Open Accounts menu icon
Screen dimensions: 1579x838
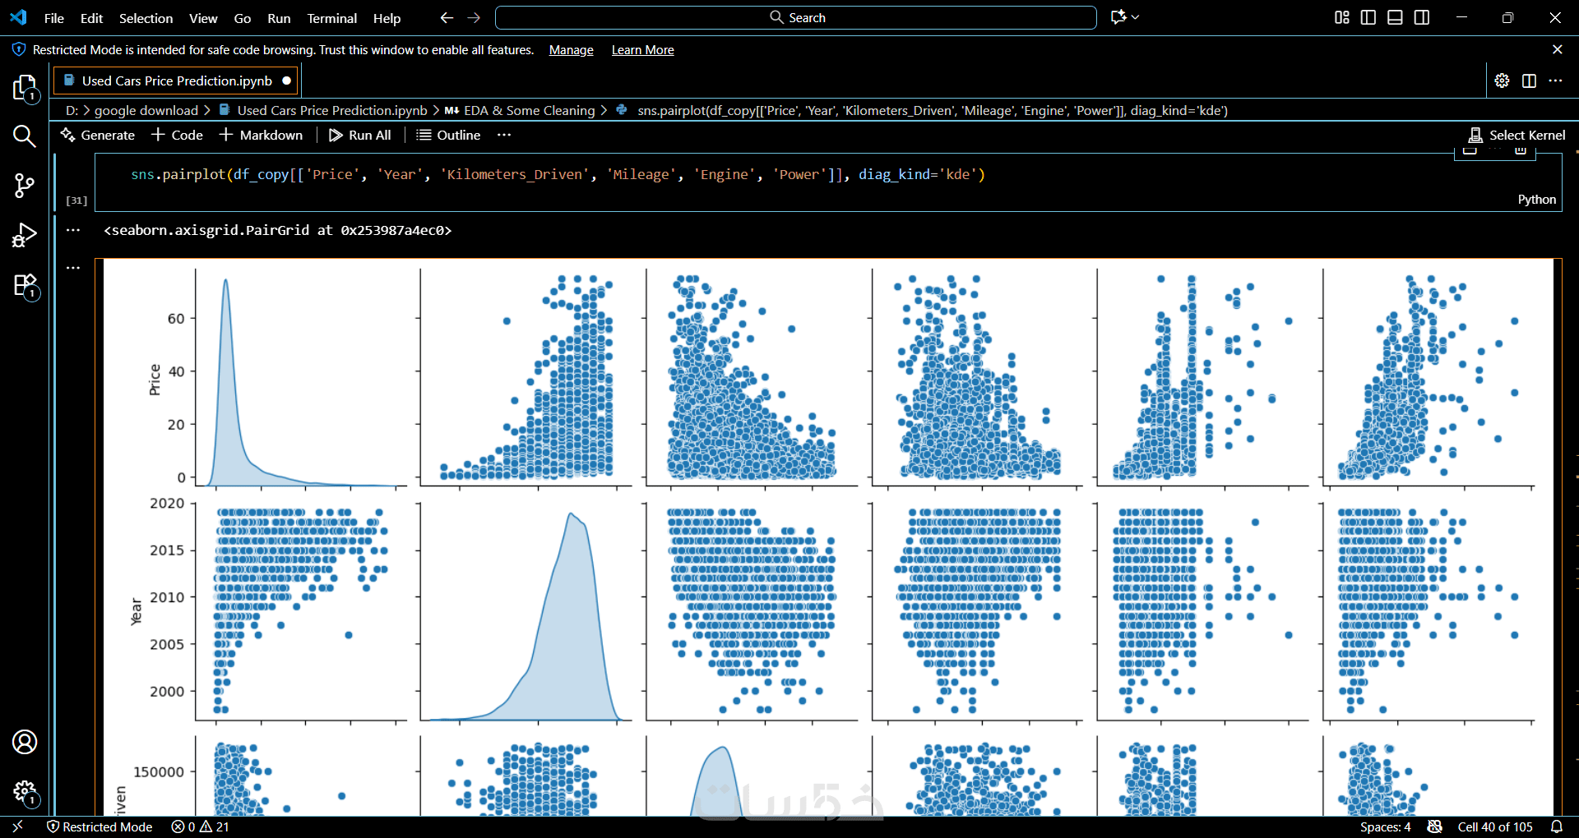[25, 743]
